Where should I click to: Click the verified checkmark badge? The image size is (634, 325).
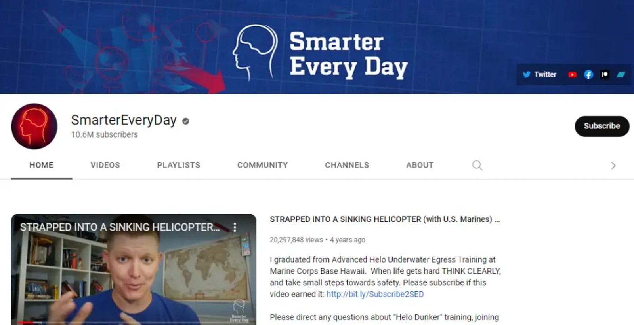tap(185, 121)
